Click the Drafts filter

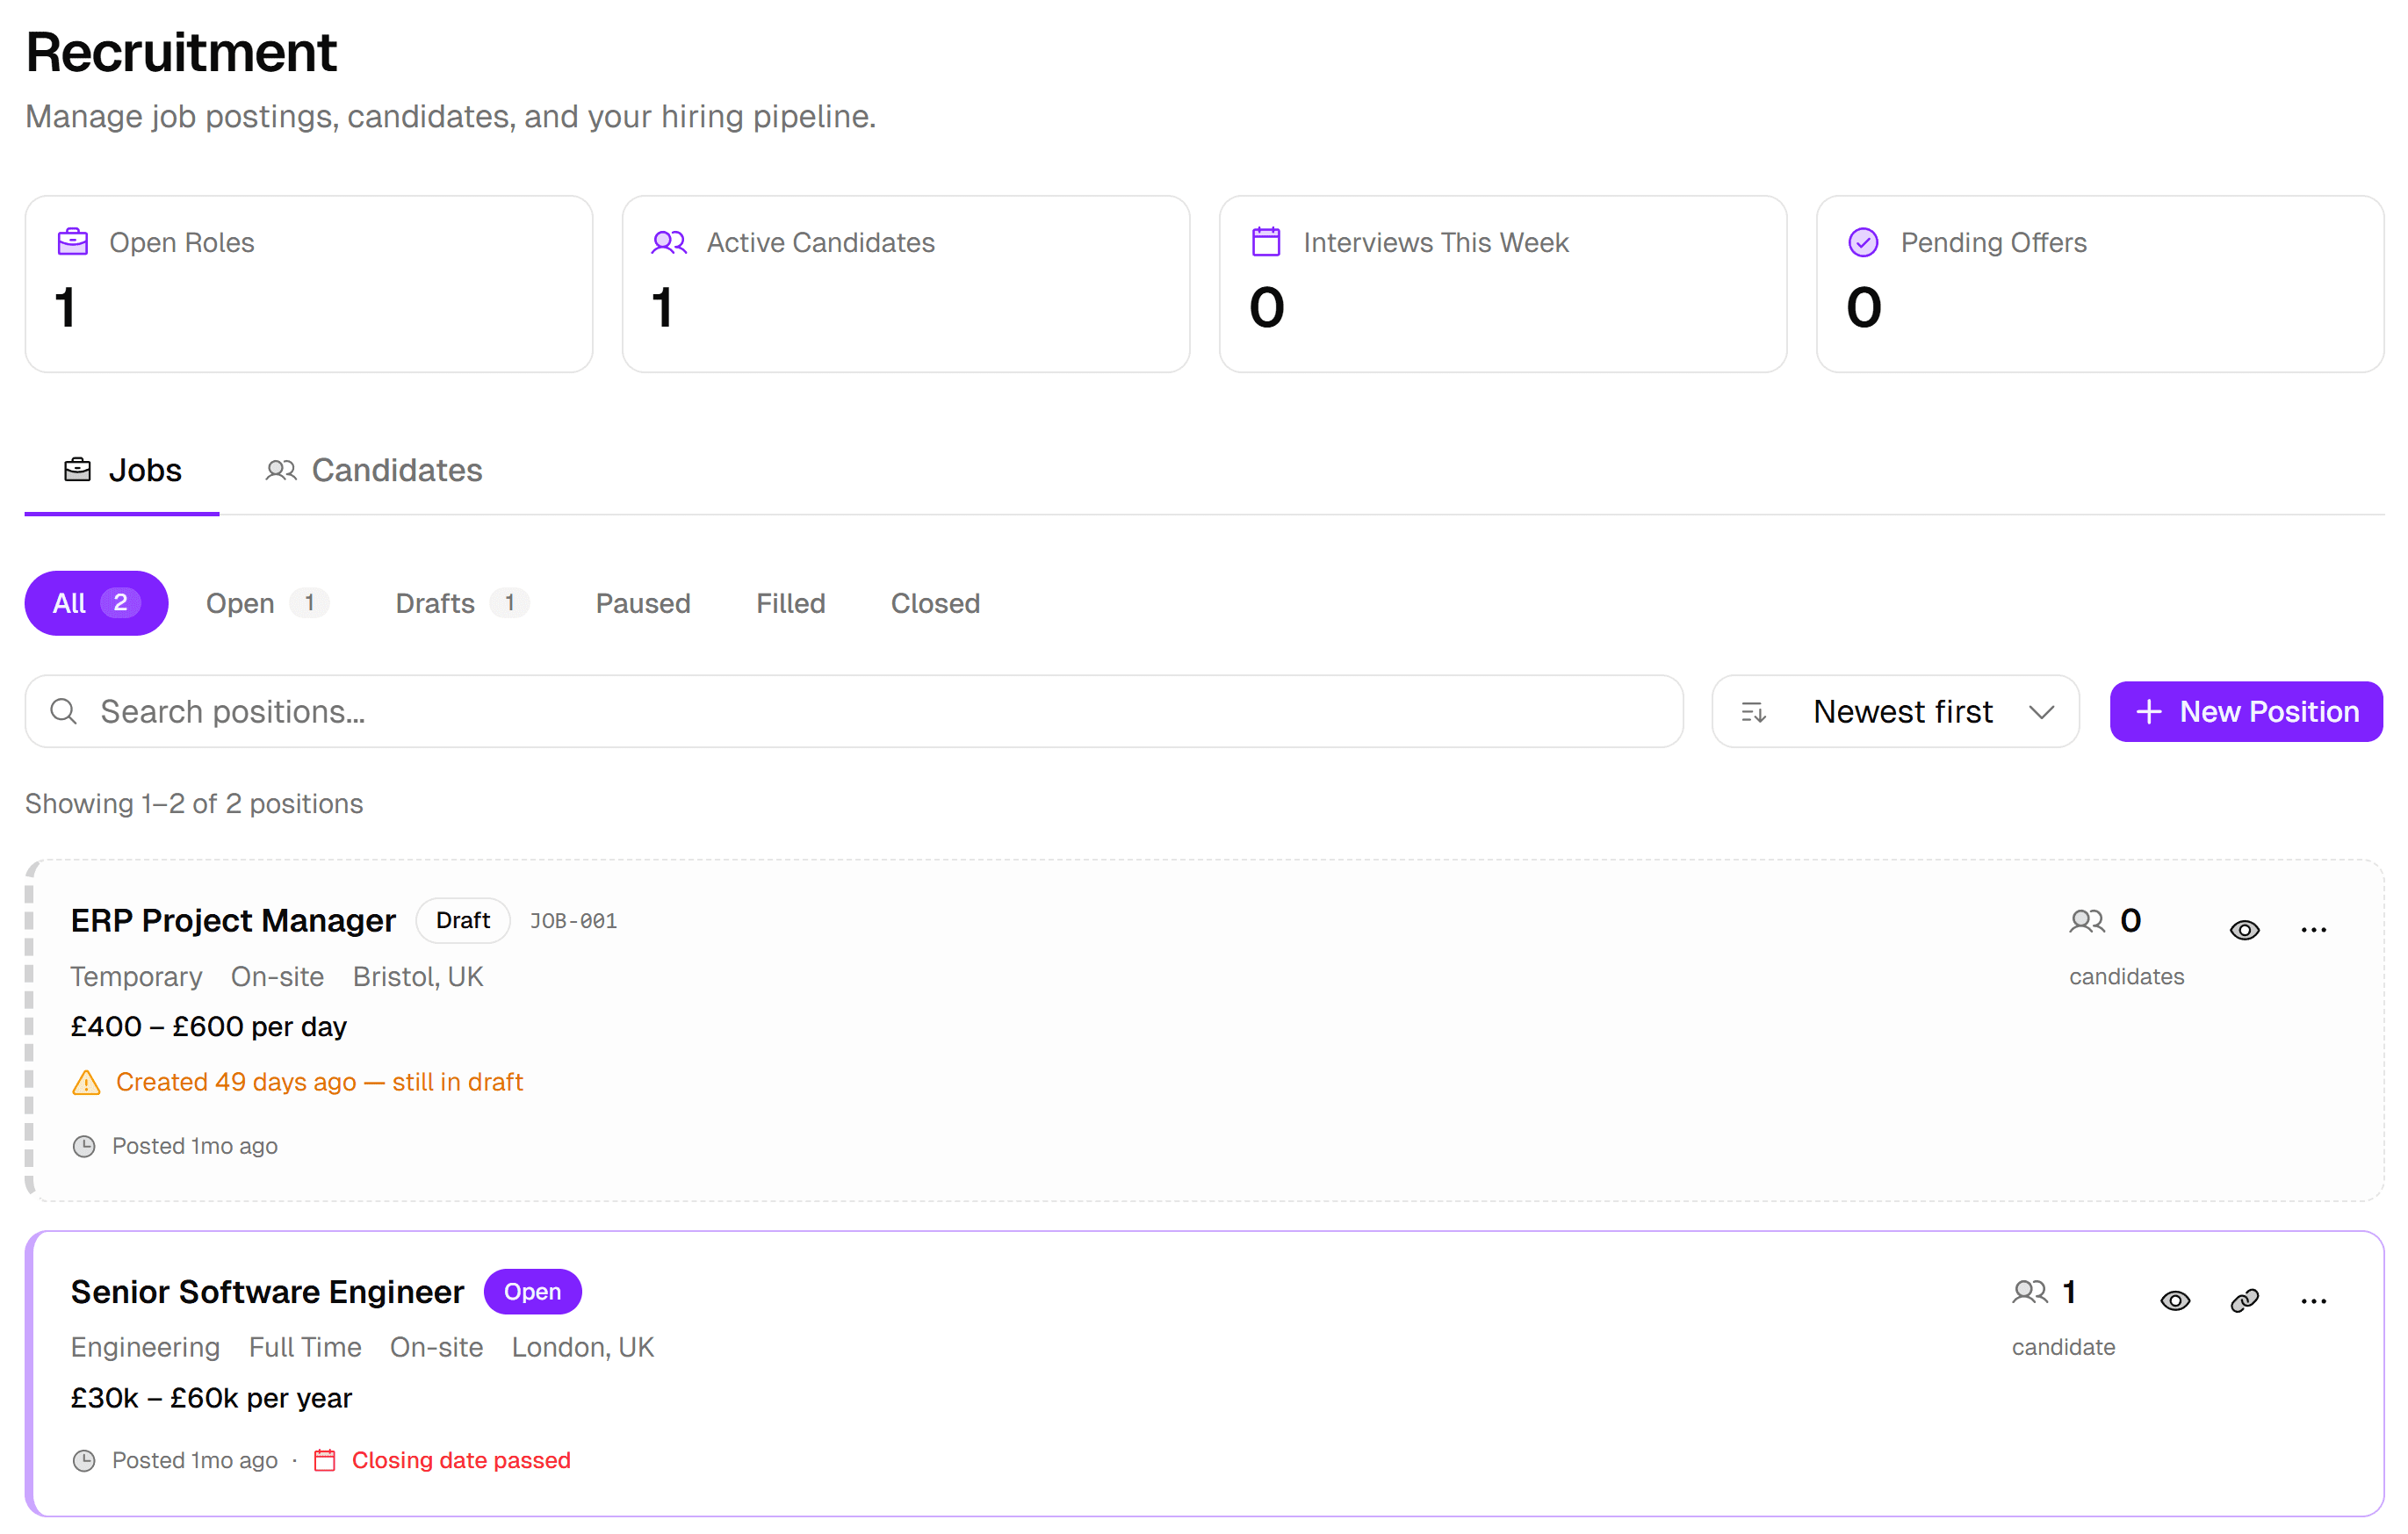pyautogui.click(x=461, y=603)
